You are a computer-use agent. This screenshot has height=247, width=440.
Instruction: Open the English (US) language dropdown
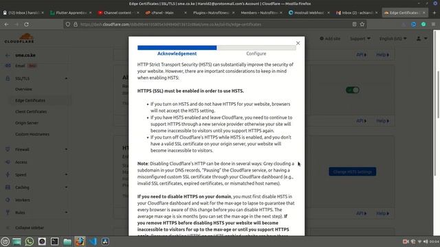click(x=393, y=38)
